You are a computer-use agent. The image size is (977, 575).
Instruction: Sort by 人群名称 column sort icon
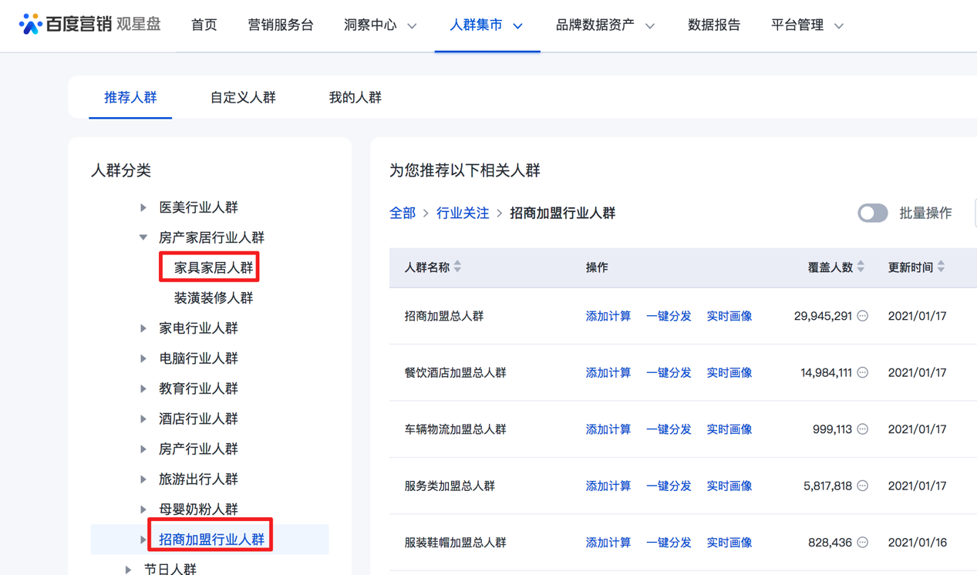[458, 267]
